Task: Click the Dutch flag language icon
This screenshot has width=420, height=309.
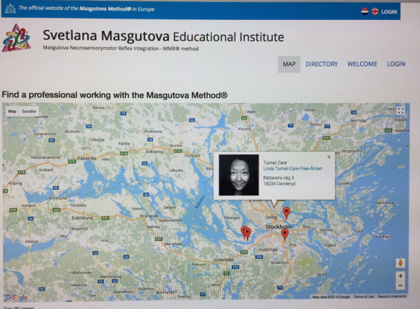Action: [364, 11]
